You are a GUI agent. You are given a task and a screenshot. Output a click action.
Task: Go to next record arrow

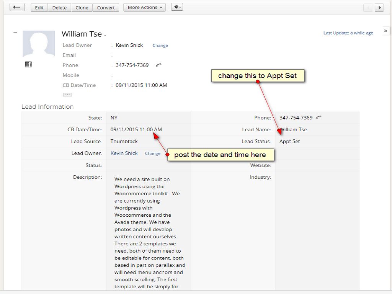pyautogui.click(x=379, y=8)
